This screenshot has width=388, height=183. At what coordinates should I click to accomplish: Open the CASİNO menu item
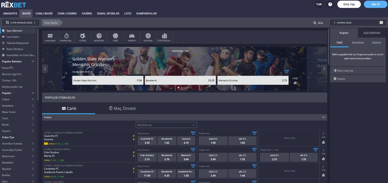point(87,14)
